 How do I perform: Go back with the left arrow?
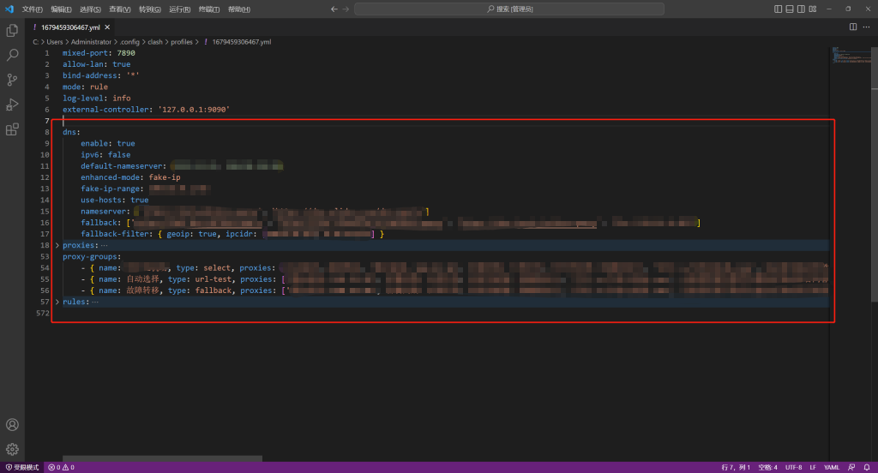point(334,9)
